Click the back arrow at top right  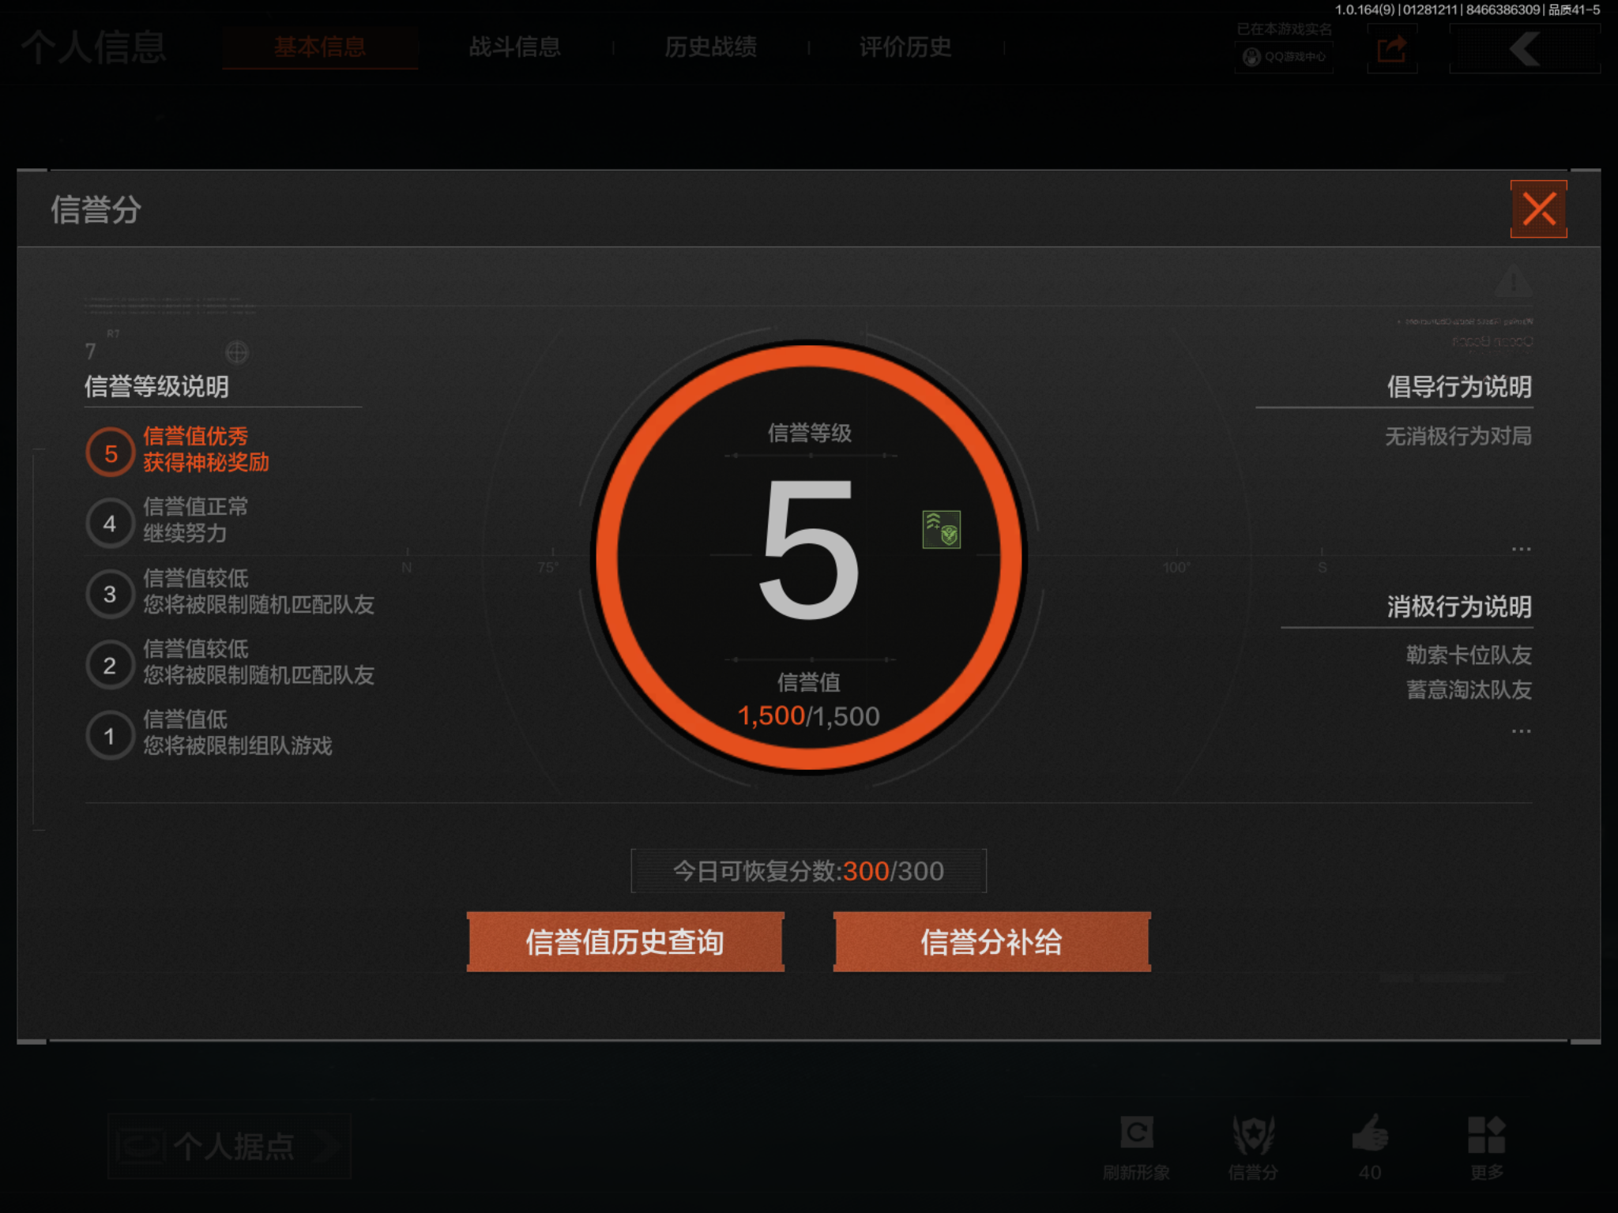coord(1524,49)
